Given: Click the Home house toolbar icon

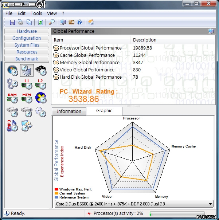Looking at the screenshot, I should point(91,22).
